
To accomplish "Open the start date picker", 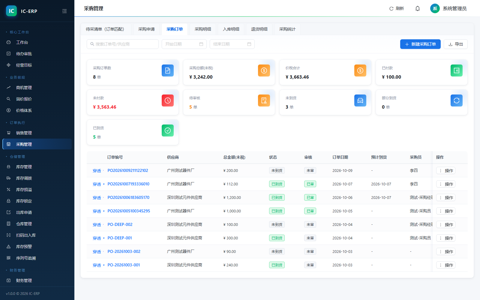I will (x=184, y=44).
